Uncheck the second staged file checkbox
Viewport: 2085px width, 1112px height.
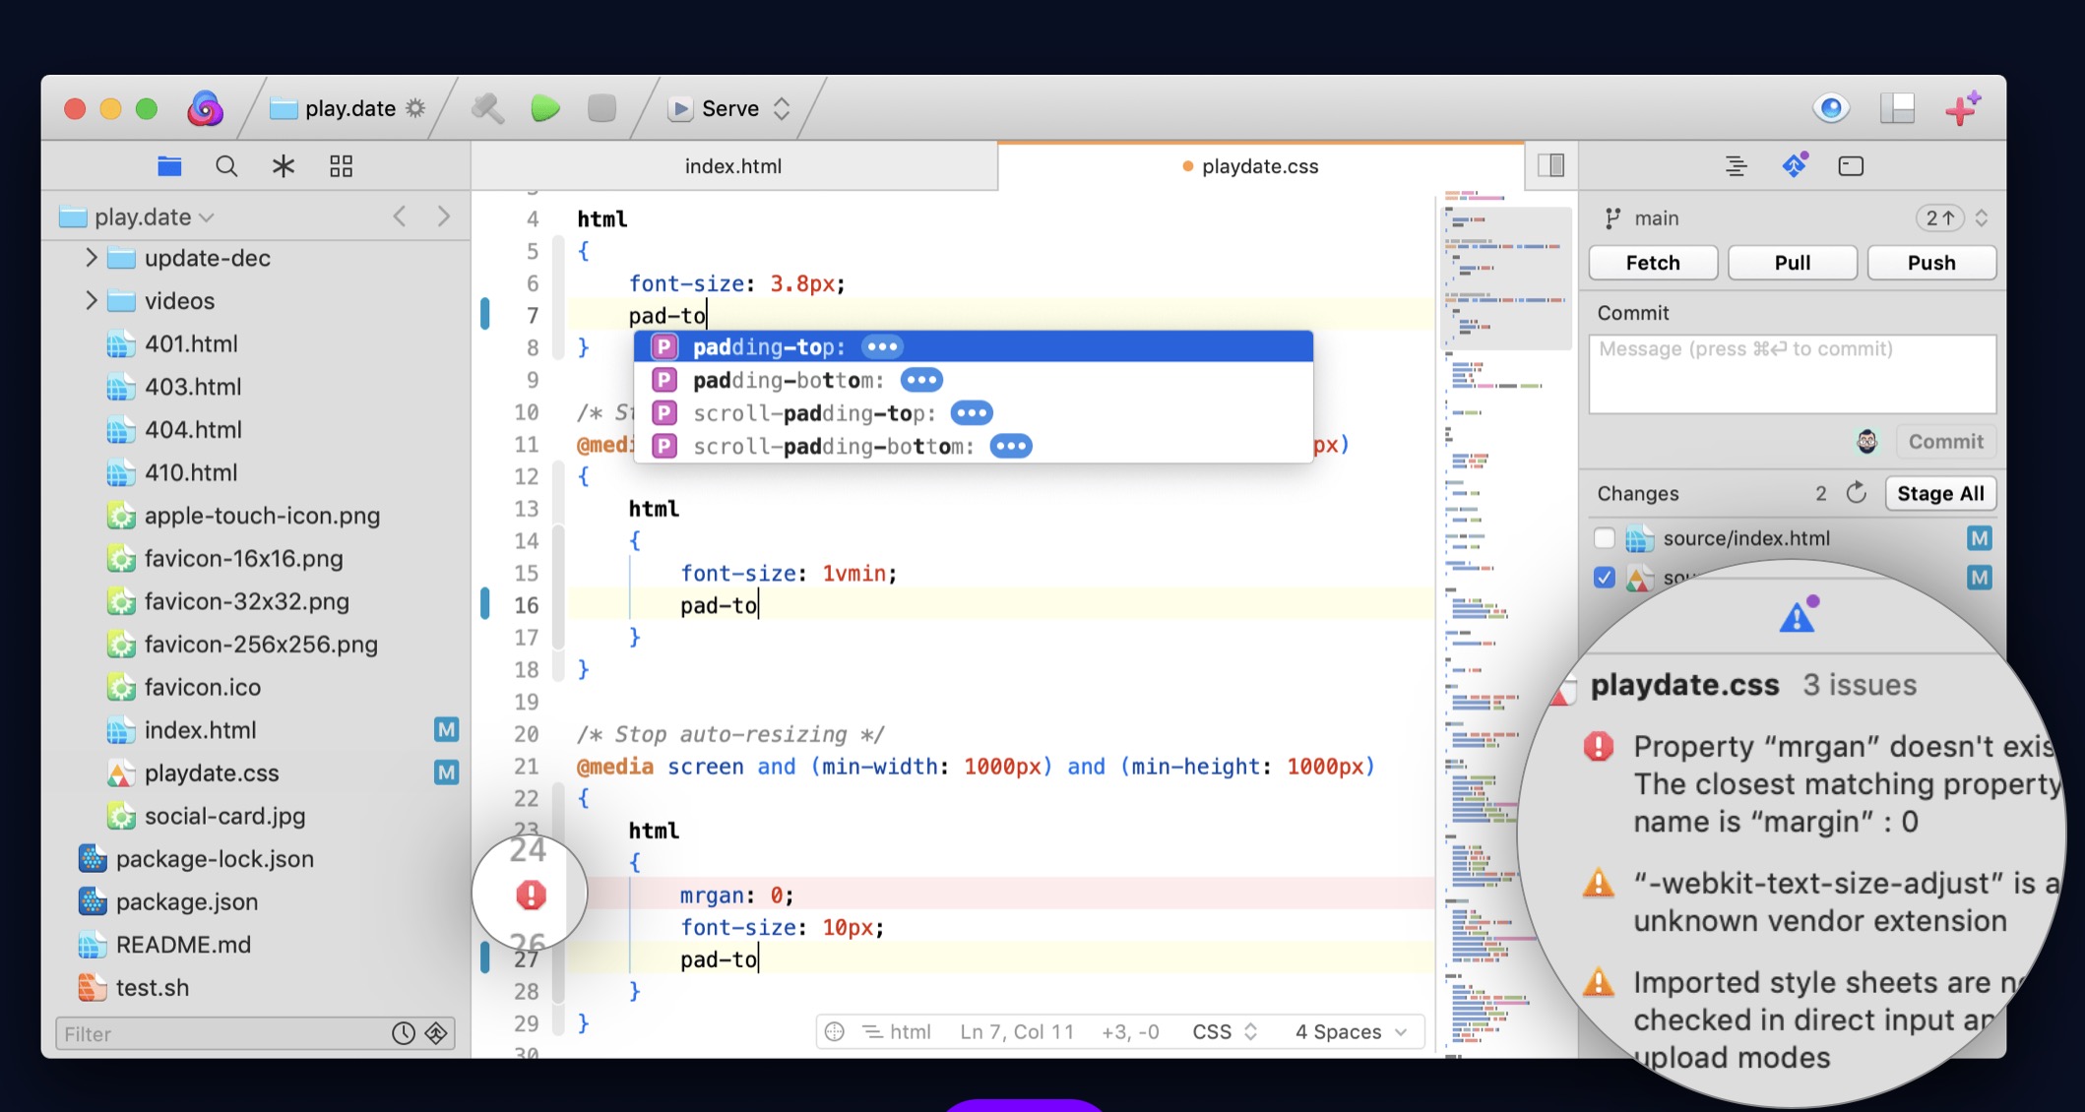click(1605, 578)
